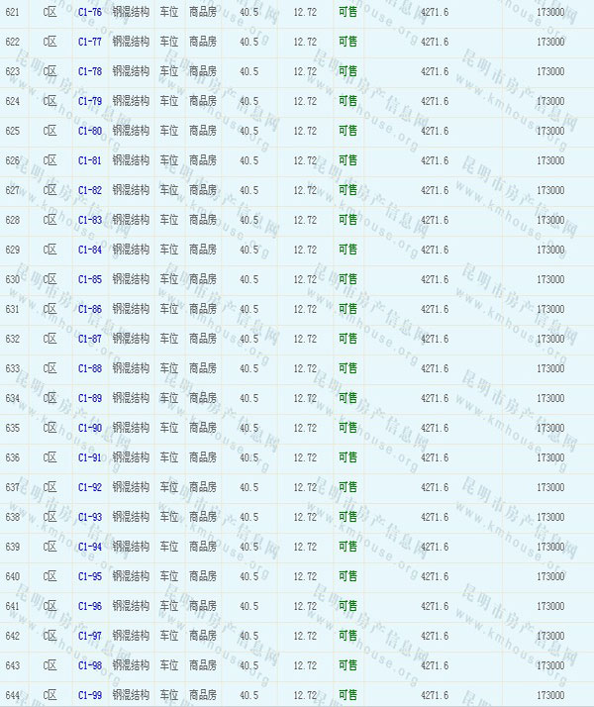This screenshot has width=594, height=707.
Task: Select the 173000 price cell in row 640
Action: click(550, 576)
